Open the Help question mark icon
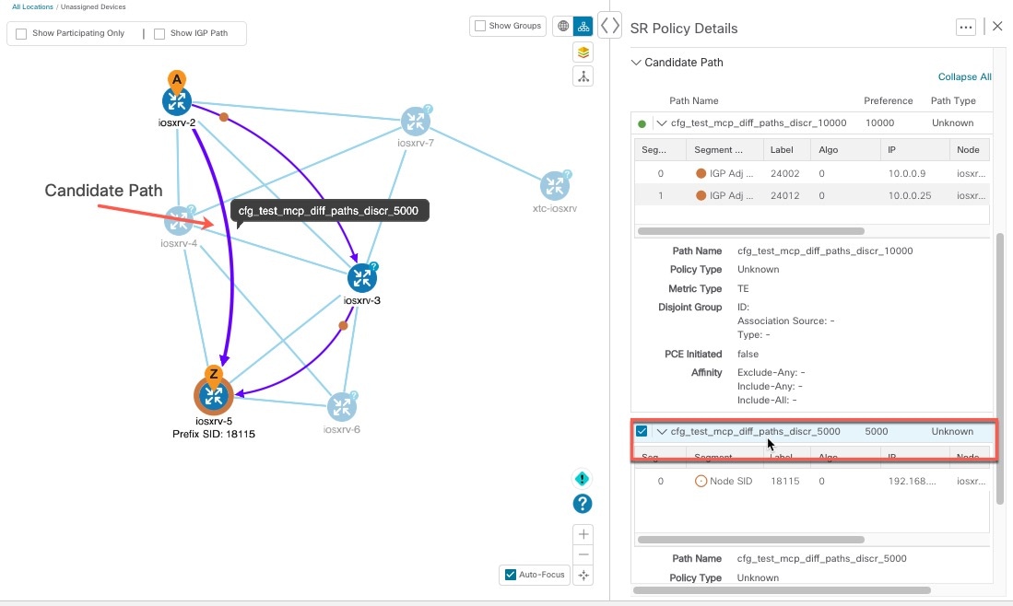 (x=582, y=504)
